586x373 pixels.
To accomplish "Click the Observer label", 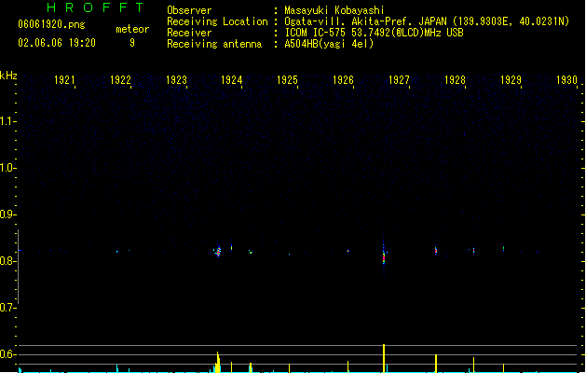I will coord(189,10).
